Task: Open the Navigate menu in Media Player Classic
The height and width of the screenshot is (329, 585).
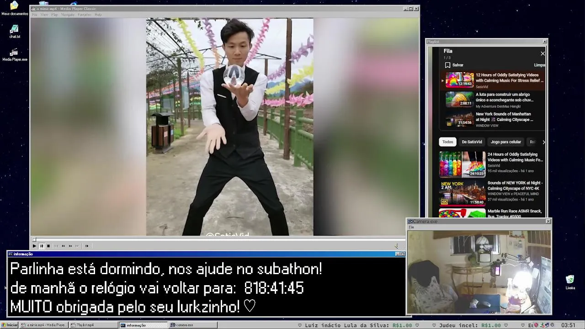Action: pos(68,15)
